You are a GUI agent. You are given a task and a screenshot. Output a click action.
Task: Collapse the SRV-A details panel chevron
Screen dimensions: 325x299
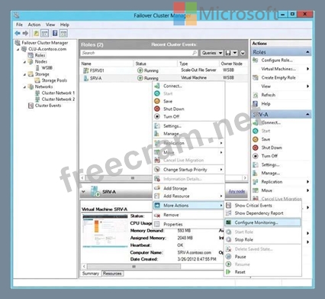point(84,191)
